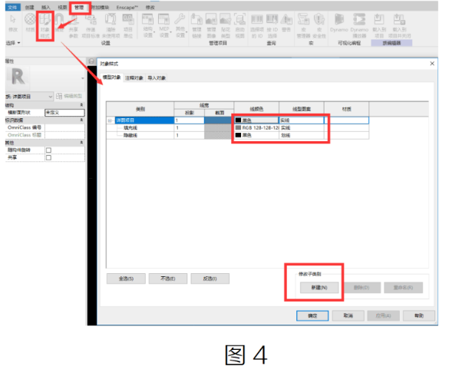Click the RGB 128-128-128 line color swatch
Image resolution: width=449 pixels, height=376 pixels.
point(238,127)
